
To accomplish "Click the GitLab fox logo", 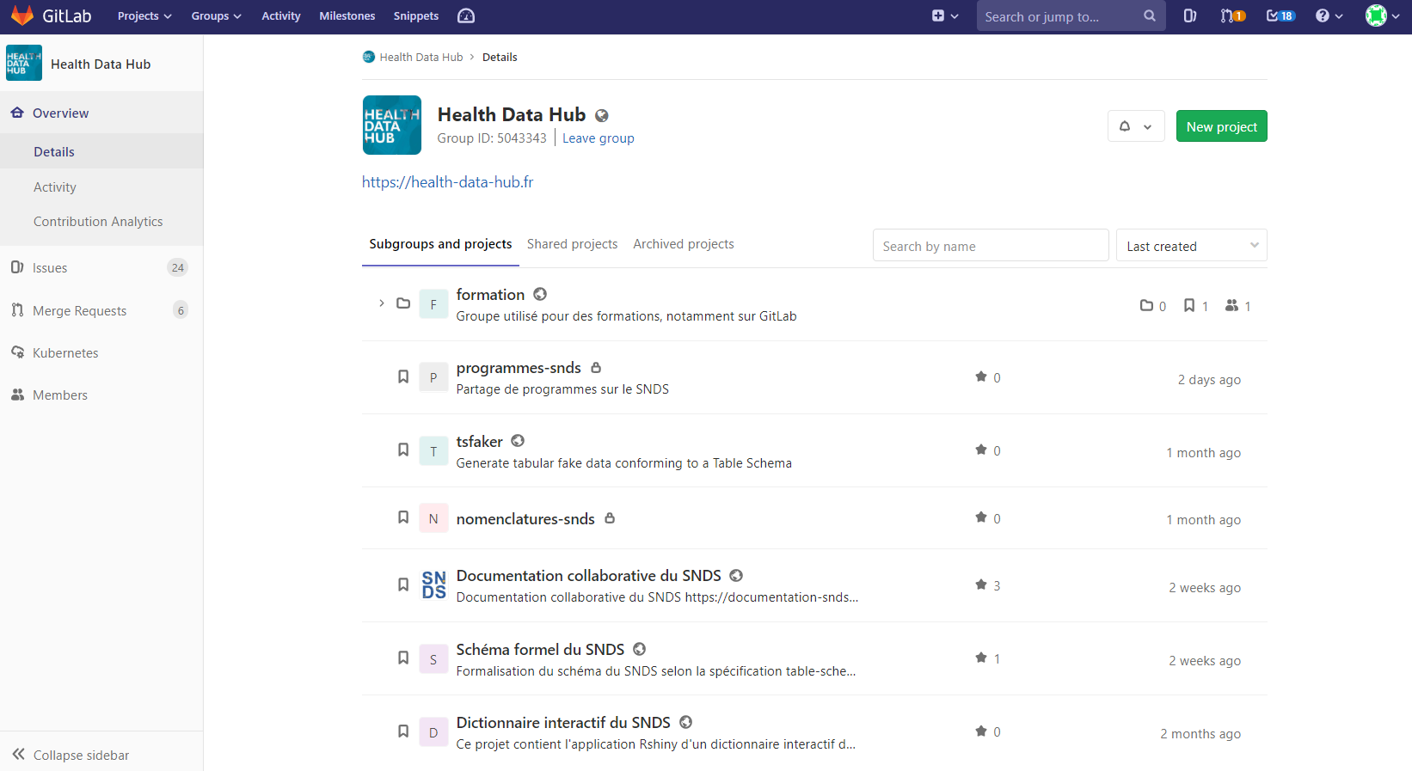I will 22,15.
